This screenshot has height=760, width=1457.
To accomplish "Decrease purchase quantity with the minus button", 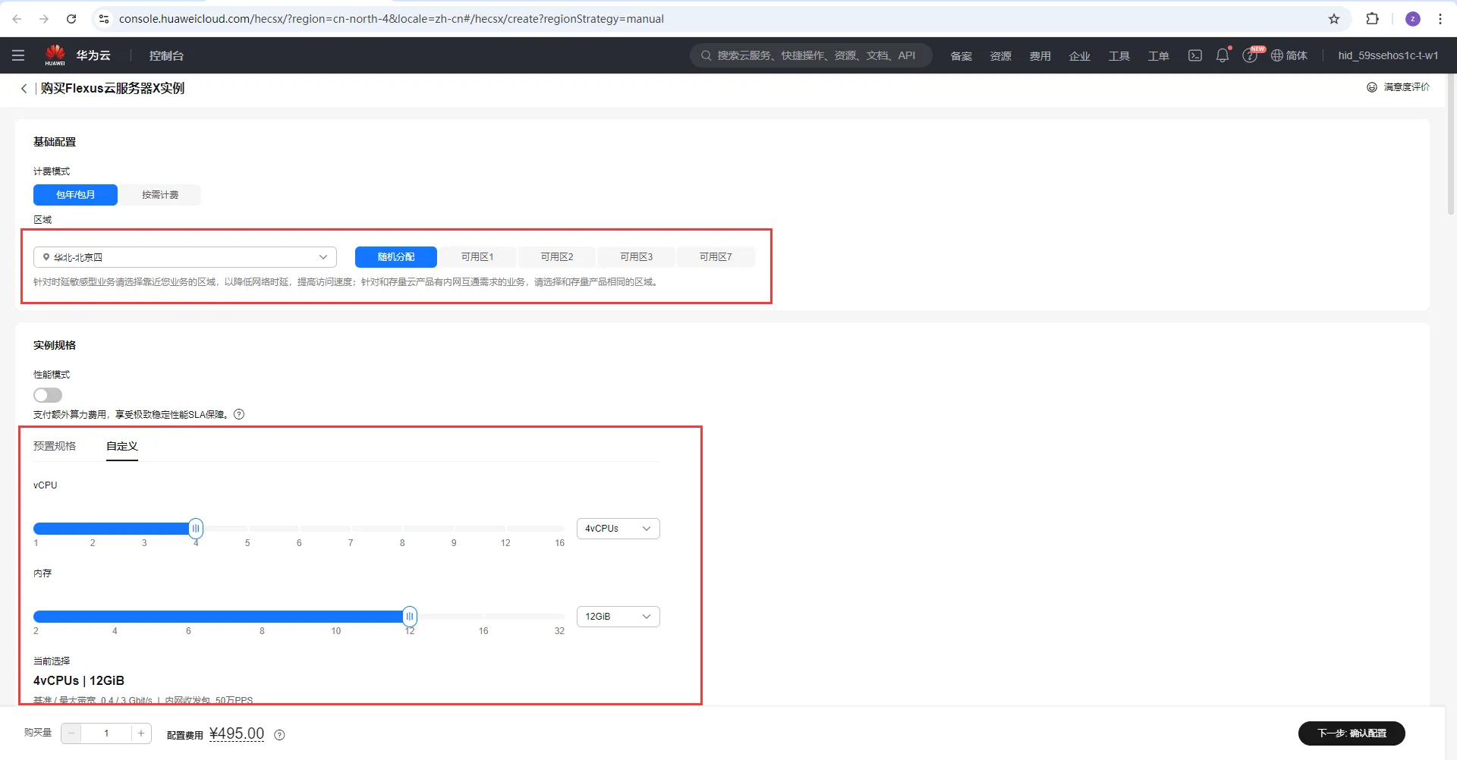I will click(71, 733).
